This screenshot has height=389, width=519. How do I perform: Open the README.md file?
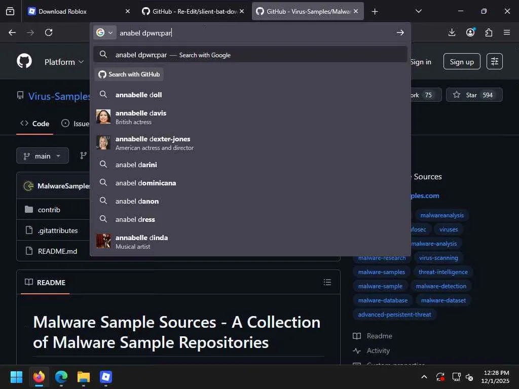(58, 251)
